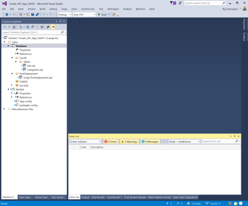This screenshot has width=248, height=206.
Task: Open the Entire Solution scope dropdown
Action: pos(85,142)
